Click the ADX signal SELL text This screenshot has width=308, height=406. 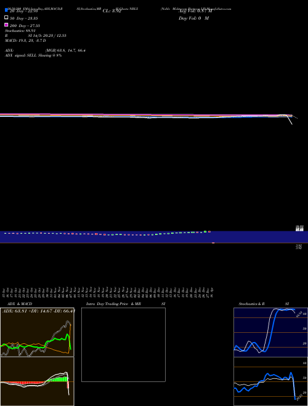pyautogui.click(x=33, y=55)
